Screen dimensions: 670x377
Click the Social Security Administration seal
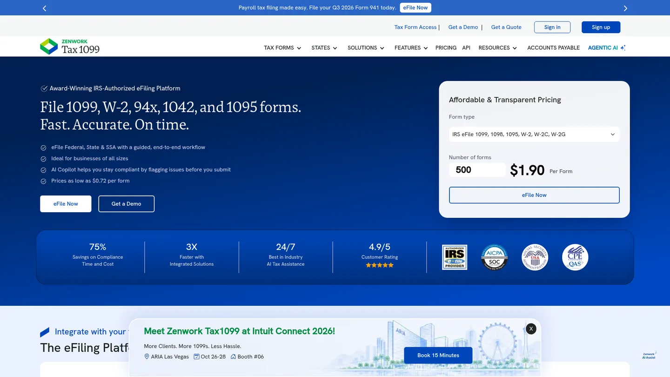pyautogui.click(x=535, y=257)
